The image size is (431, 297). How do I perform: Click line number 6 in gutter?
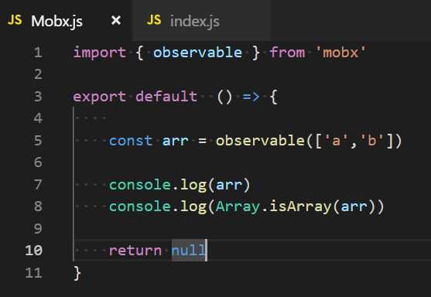(x=38, y=162)
